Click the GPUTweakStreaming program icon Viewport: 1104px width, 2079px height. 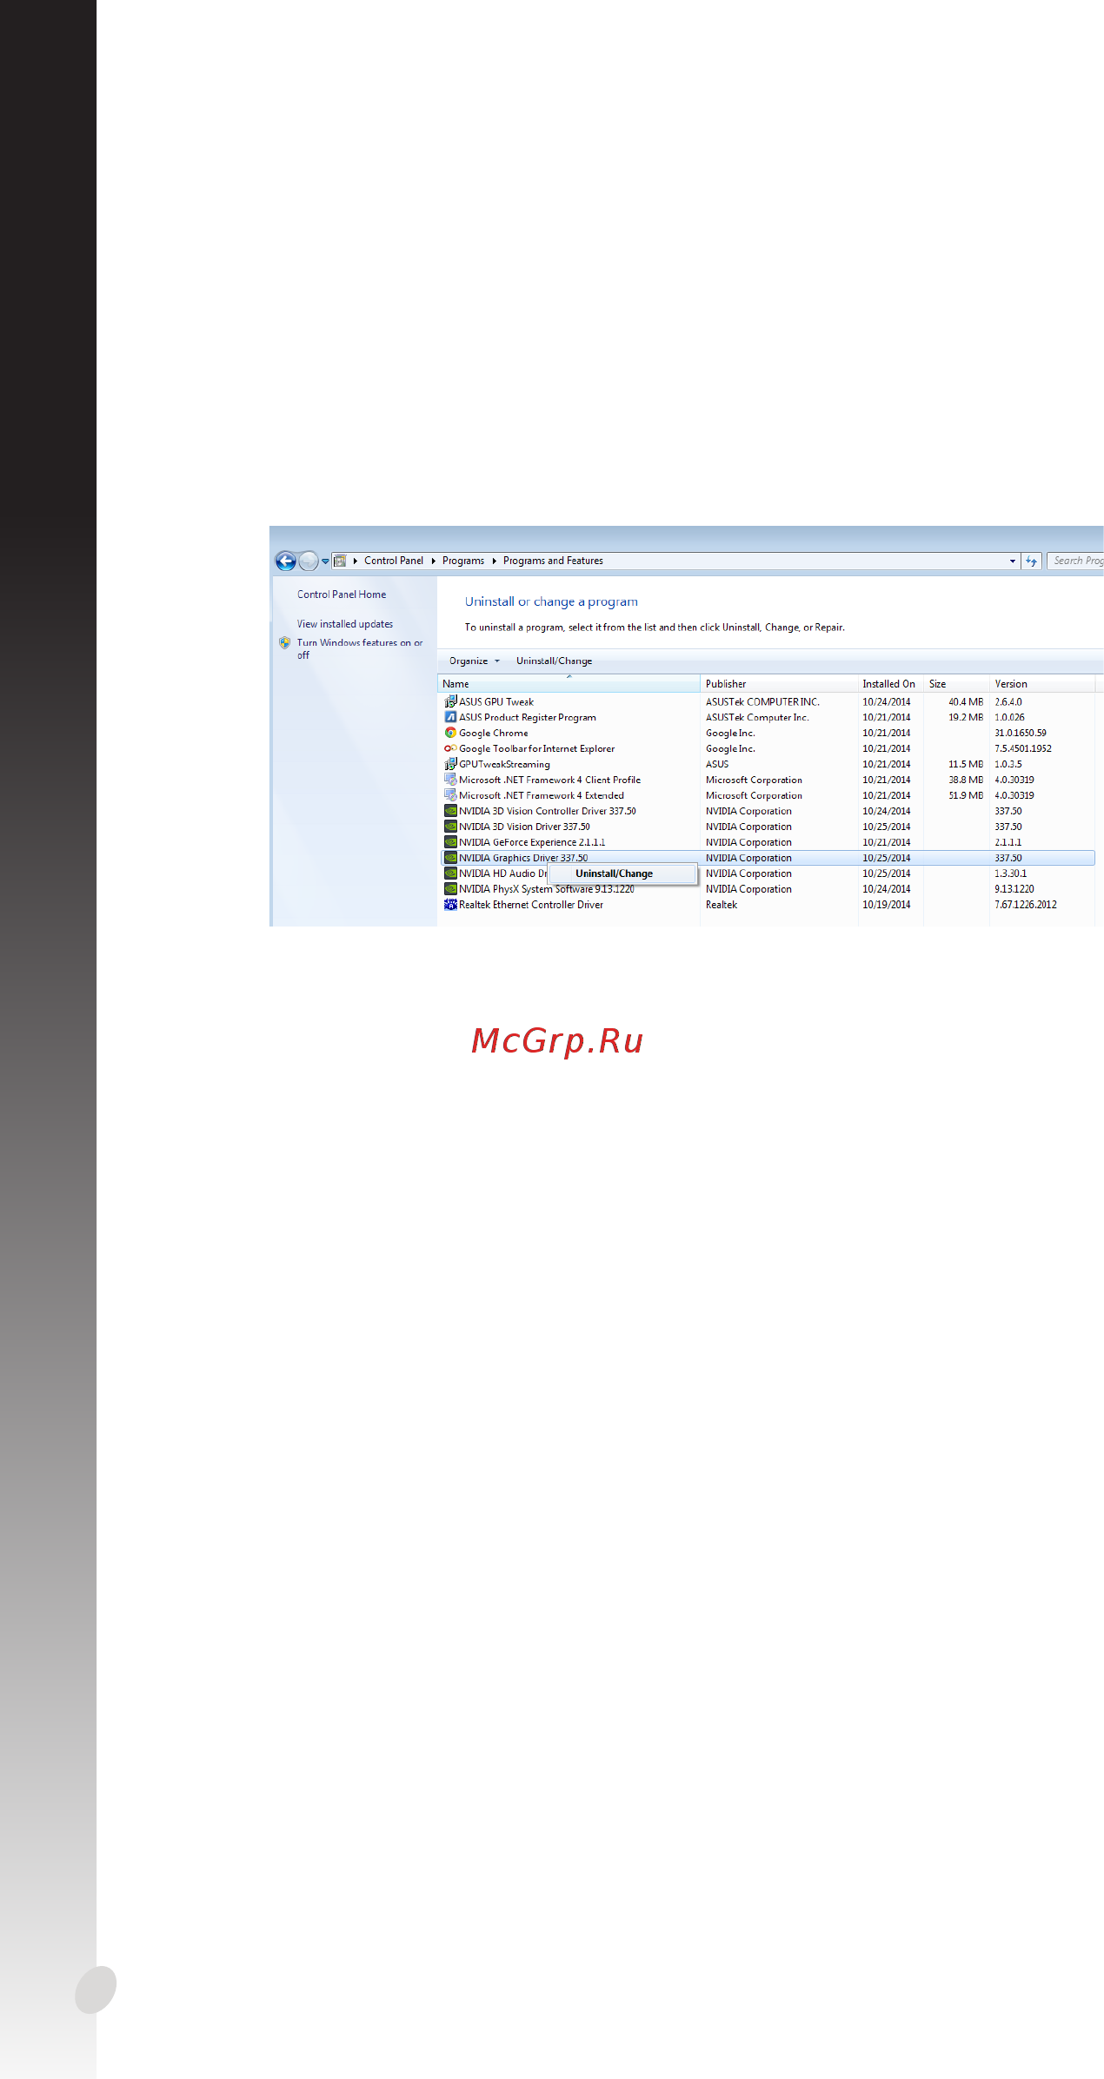pos(450,764)
